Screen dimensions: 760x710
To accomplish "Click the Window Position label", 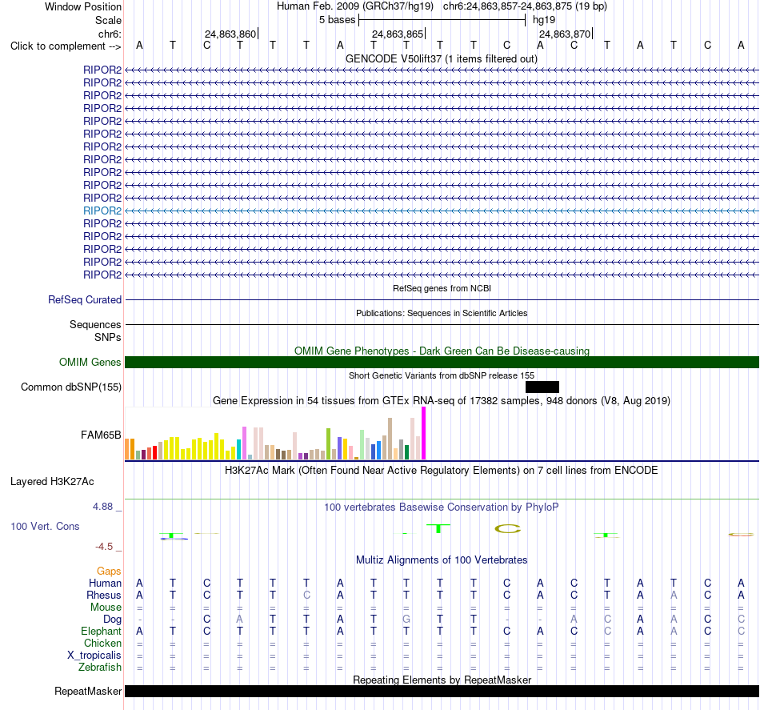I will [83, 6].
